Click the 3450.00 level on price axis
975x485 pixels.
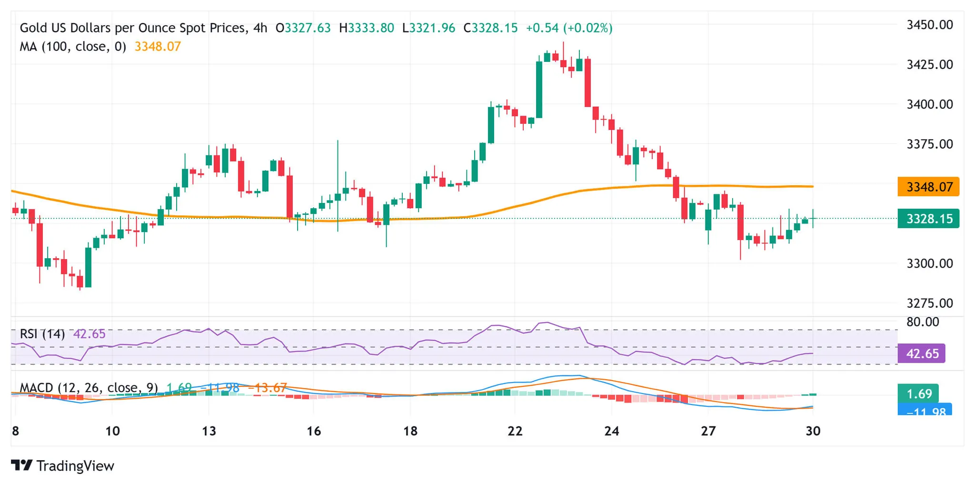click(929, 25)
